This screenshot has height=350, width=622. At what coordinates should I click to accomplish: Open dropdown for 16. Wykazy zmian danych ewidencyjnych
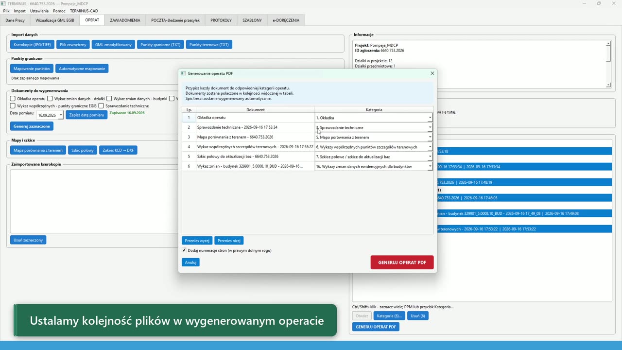[x=430, y=166]
